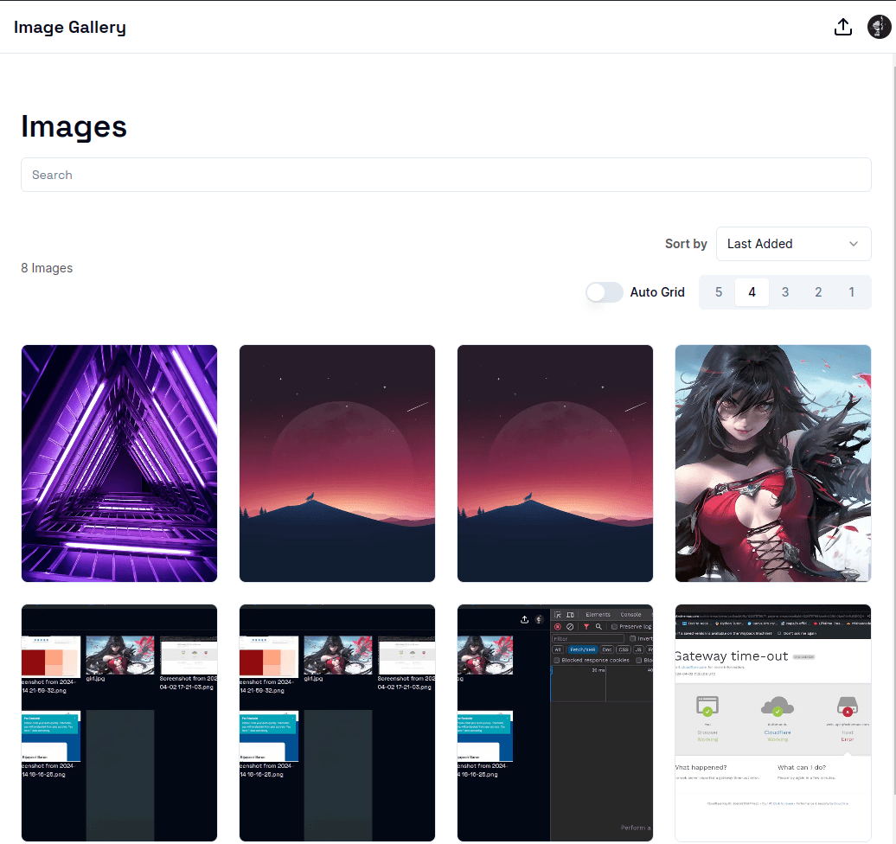This screenshot has height=844, width=896.
Task: Open the second sunset wolf image
Action: coord(555,464)
